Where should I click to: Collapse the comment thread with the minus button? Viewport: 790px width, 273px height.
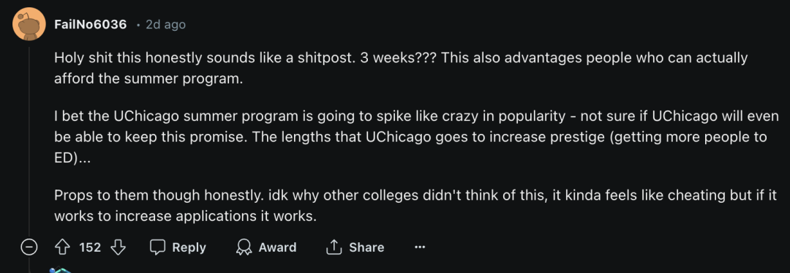(x=29, y=247)
